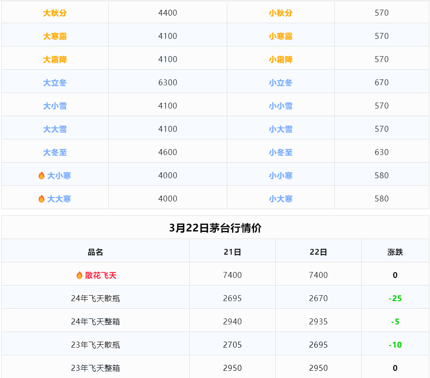The width and height of the screenshot is (430, 378).
Task: Open the 散花飞天 product link
Action: click(101, 275)
